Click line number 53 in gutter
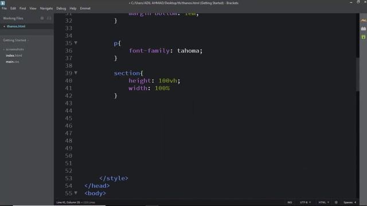This screenshot has width=367, height=206. [x=69, y=178]
